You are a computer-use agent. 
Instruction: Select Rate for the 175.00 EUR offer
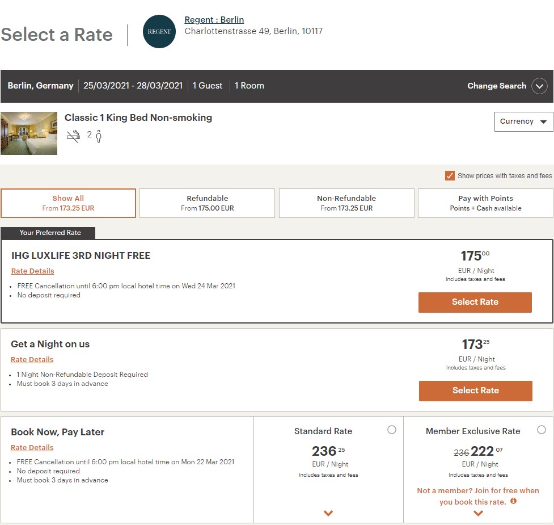(x=475, y=303)
